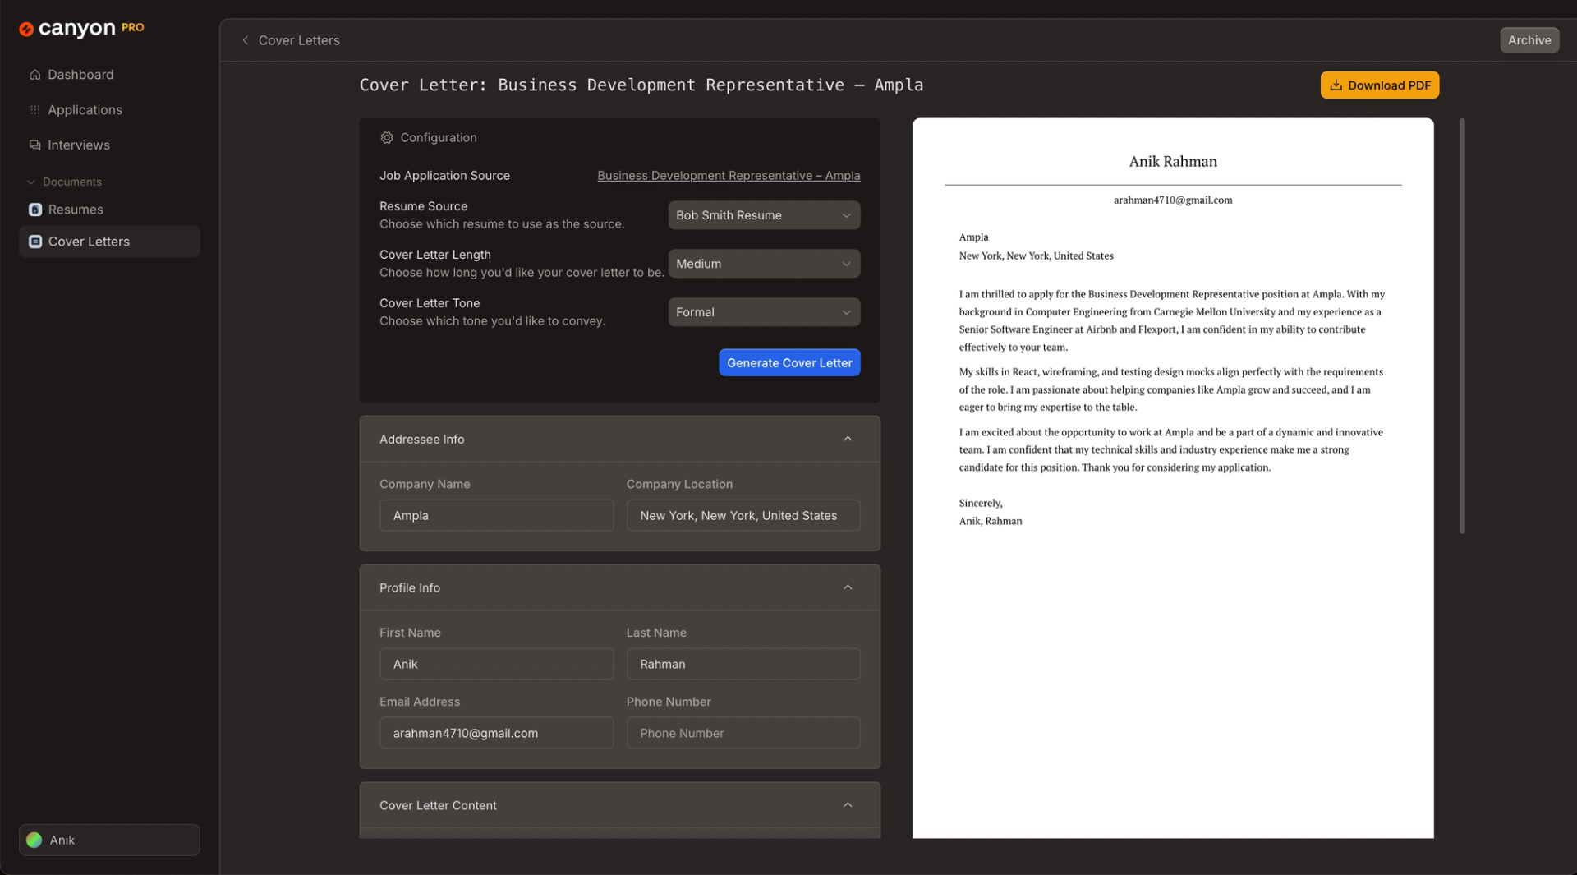This screenshot has height=875, width=1577.
Task: Click the First Name input field
Action: [496, 664]
